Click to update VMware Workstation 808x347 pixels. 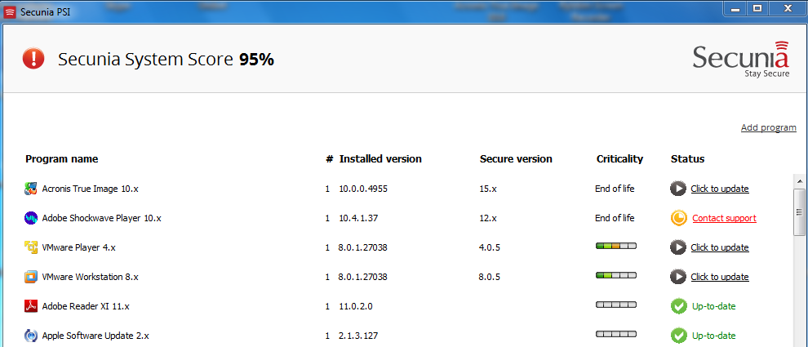click(719, 277)
